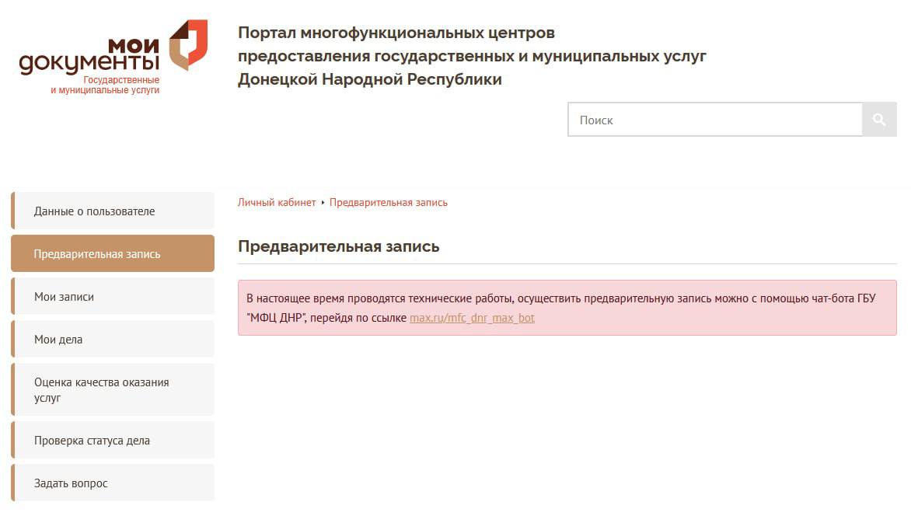
Task: Navigate to Личный кабинет breadcrumb
Action: [277, 203]
